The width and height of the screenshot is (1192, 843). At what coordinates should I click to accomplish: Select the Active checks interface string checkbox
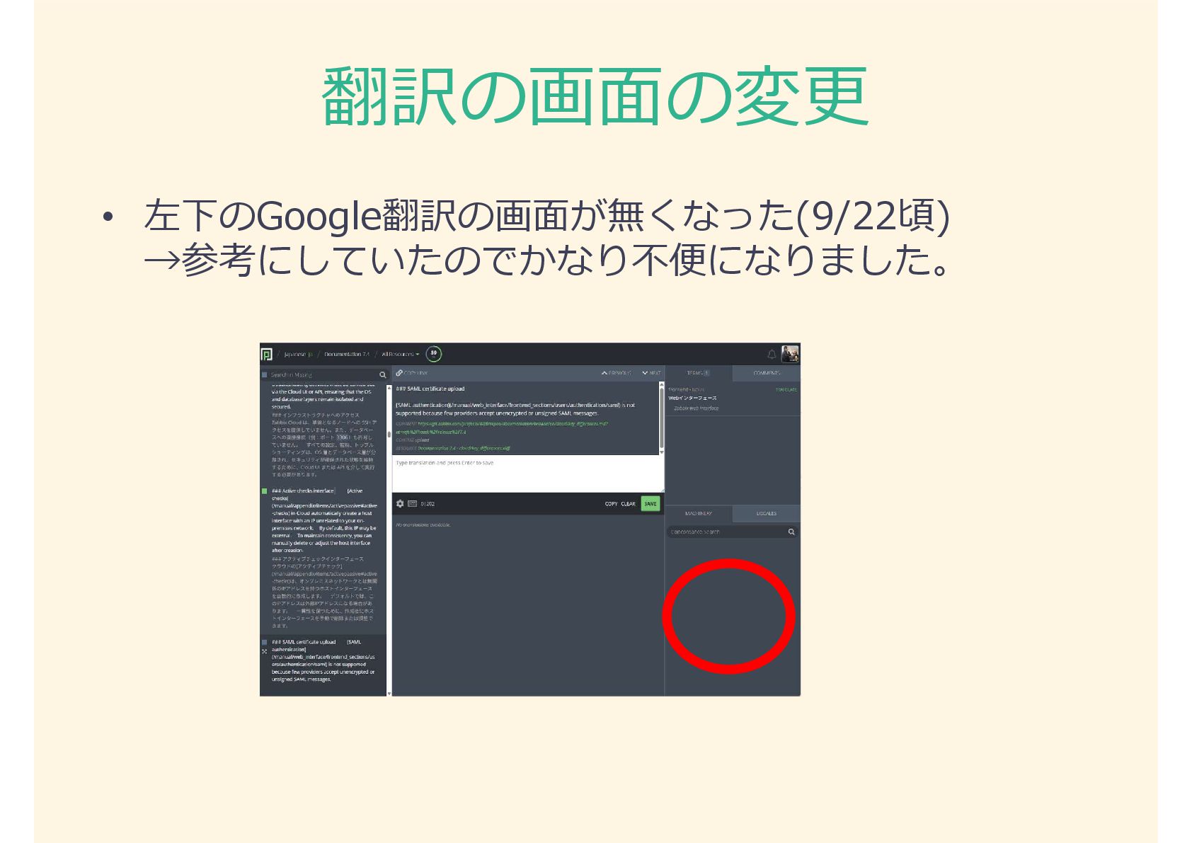click(x=264, y=491)
